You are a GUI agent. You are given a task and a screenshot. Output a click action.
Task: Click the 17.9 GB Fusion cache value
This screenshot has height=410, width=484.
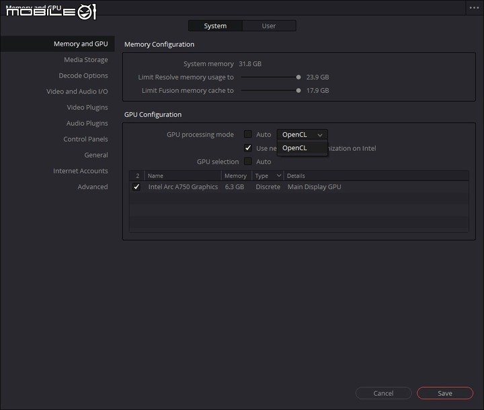317,91
